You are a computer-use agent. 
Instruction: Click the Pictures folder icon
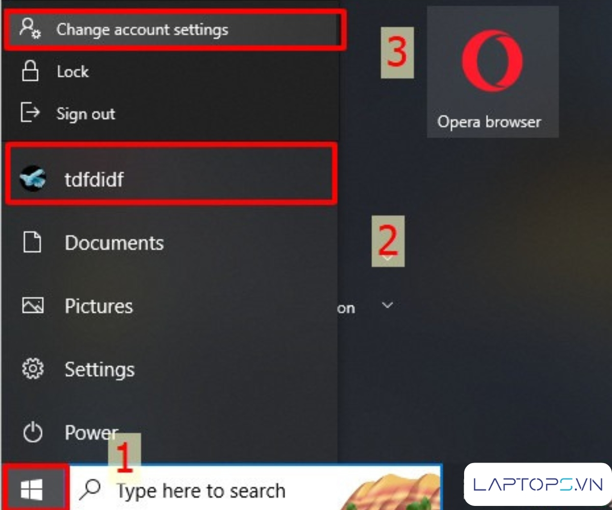coord(33,306)
